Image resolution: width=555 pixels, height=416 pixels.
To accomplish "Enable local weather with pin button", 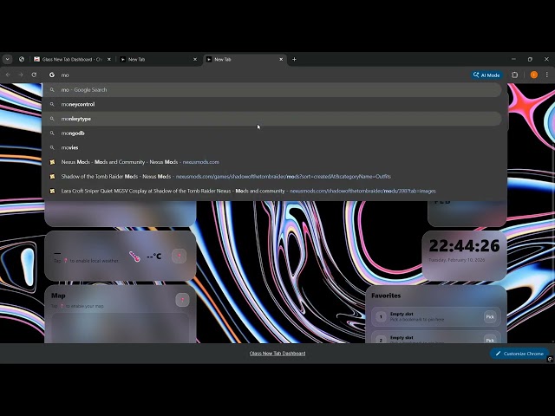I will click(x=180, y=257).
